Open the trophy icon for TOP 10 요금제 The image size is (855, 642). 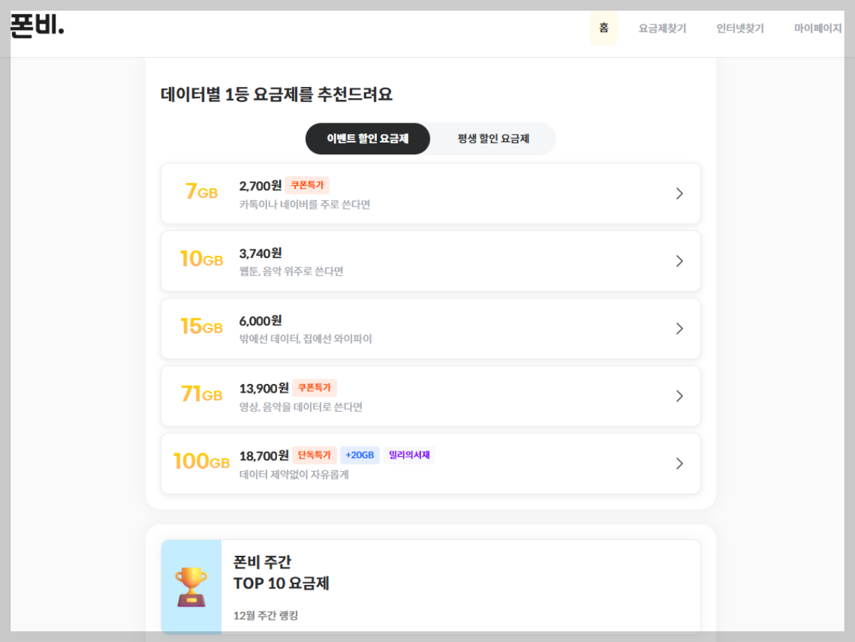(191, 586)
